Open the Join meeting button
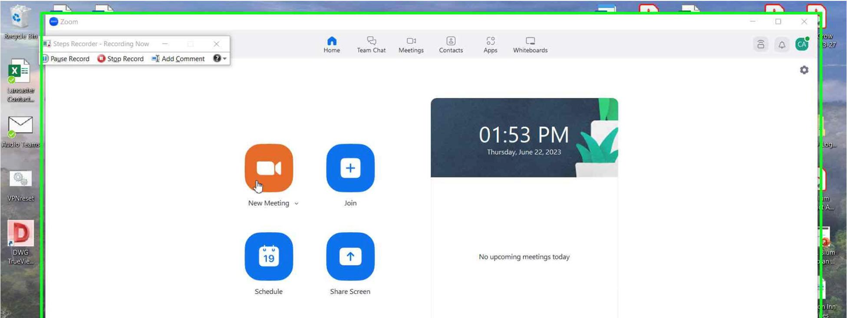The image size is (847, 318). coord(350,168)
